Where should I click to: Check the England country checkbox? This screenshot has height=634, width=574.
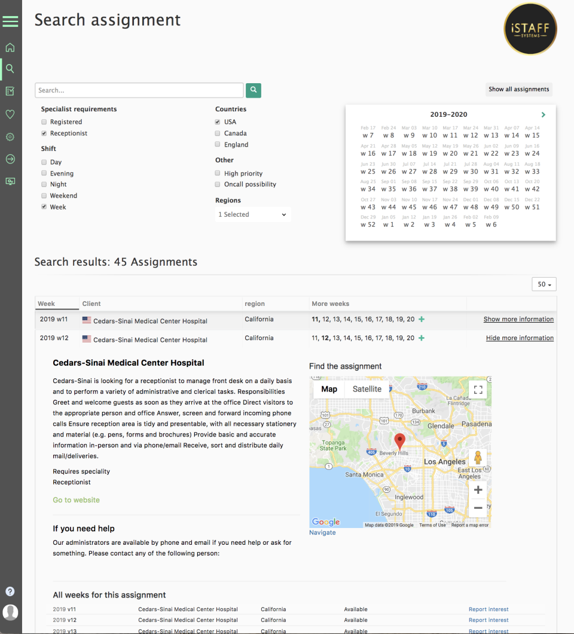click(218, 144)
